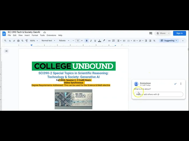Show the document outline
Screen dimensions: 189x141
coord(6,51)
